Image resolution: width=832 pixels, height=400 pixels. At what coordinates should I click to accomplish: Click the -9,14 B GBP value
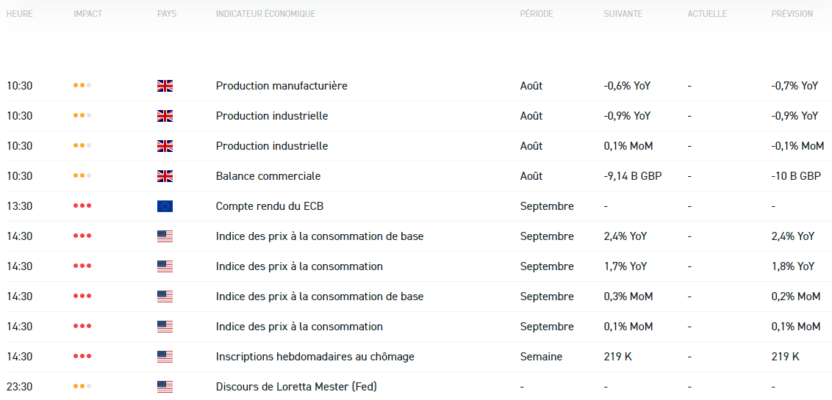[x=633, y=176]
